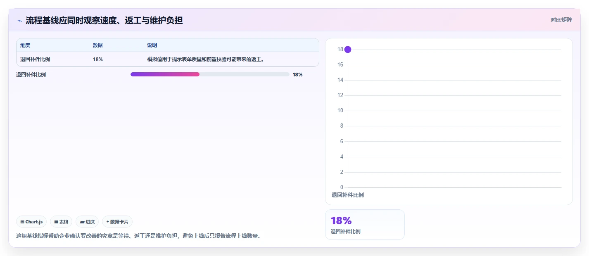Screen dimensions: 589x256
Task: Click y-axis label 16 on the chart
Action: tap(340, 65)
